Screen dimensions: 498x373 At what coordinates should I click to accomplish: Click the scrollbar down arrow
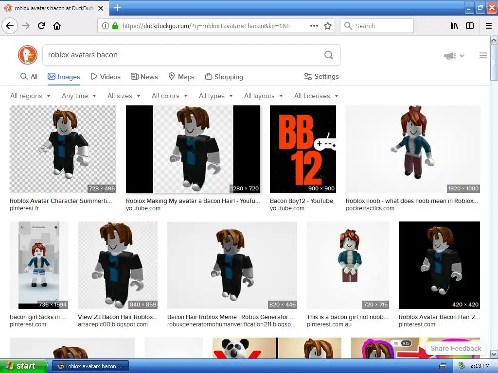(494, 354)
